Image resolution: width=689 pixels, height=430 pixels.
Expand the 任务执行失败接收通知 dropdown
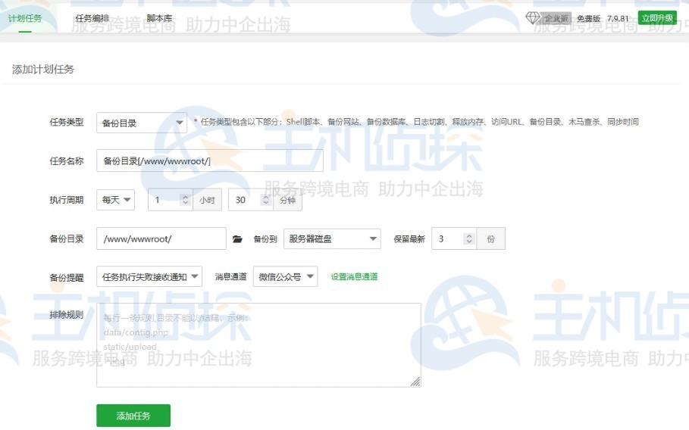click(x=149, y=277)
